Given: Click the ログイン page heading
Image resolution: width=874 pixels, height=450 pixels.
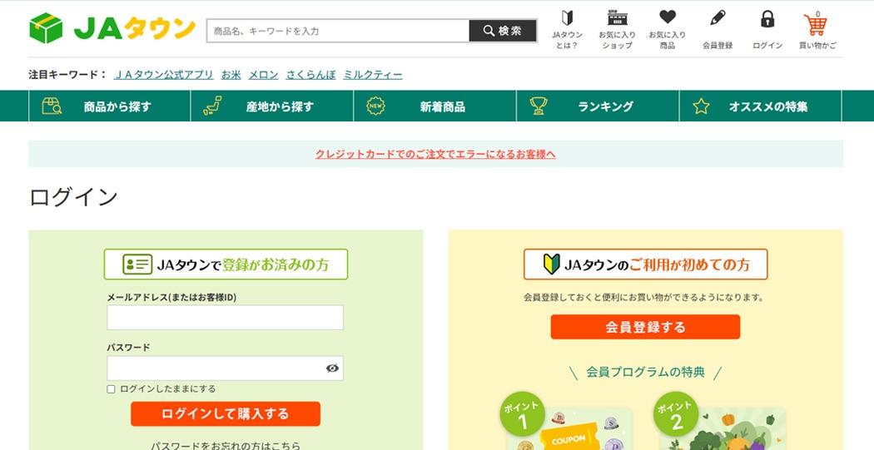Looking at the screenshot, I should (73, 197).
